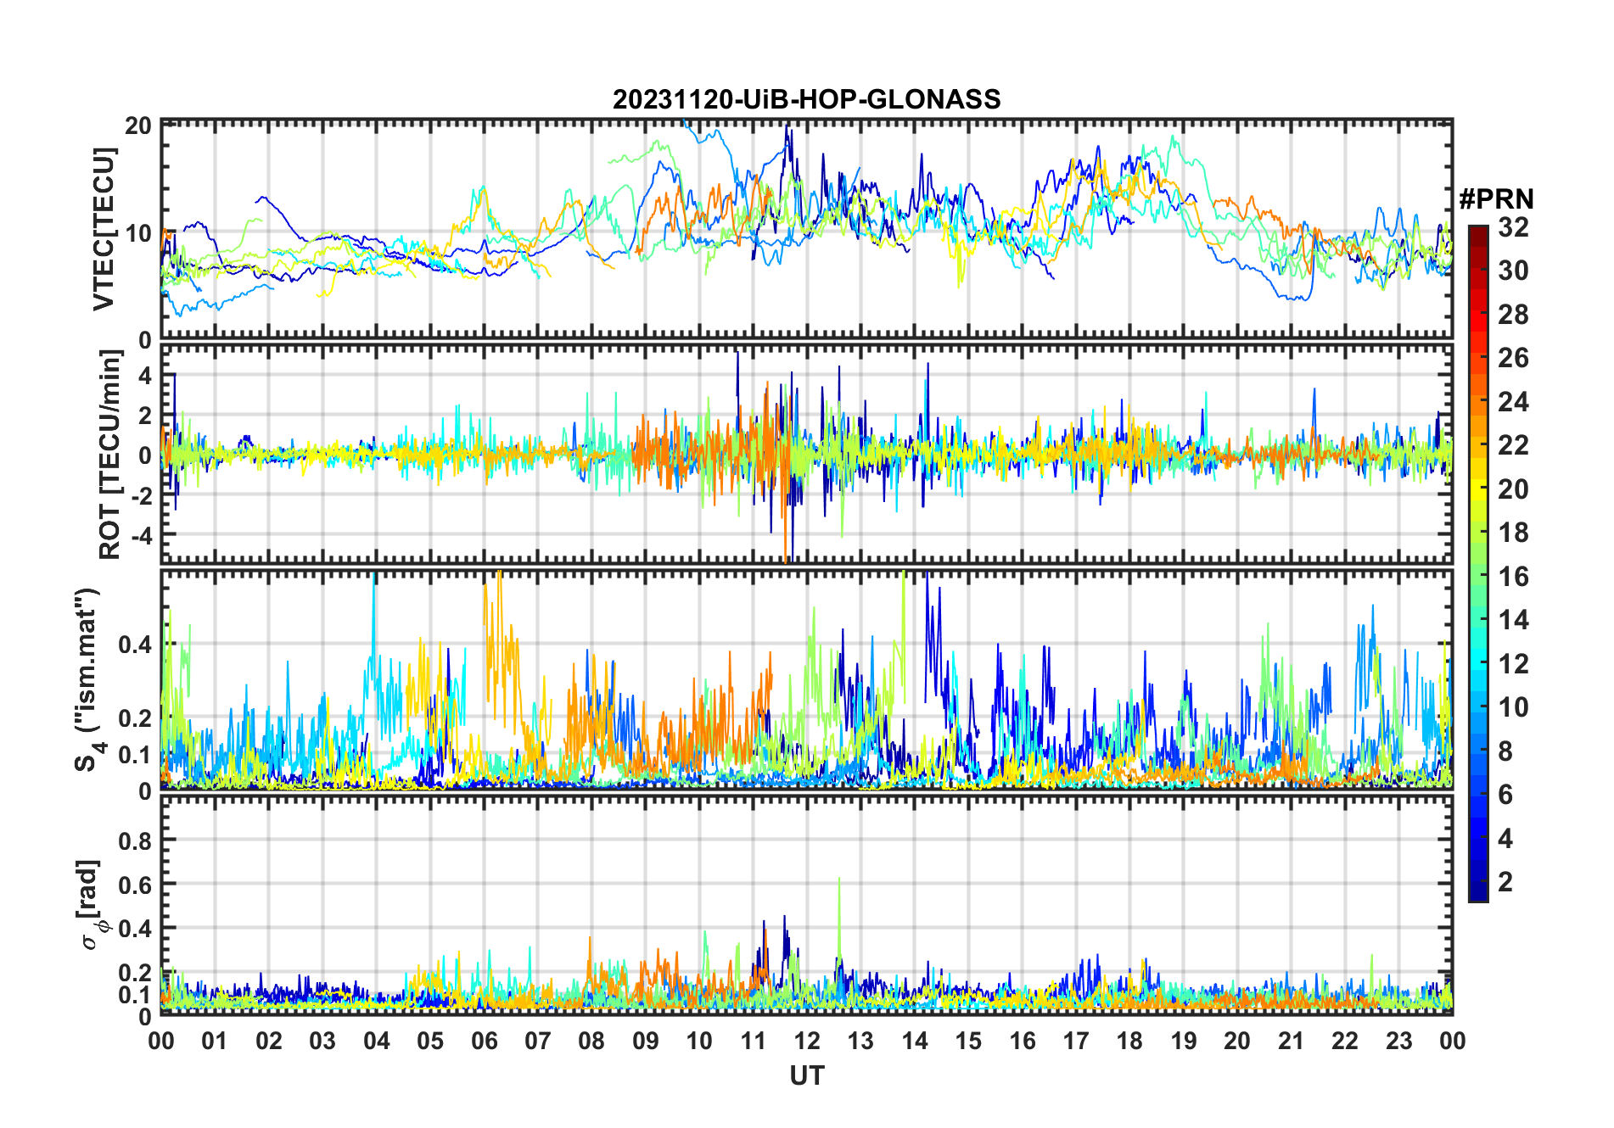Image resolution: width=1614 pixels, height=1128 pixels.
Task: Select colorbar tick label 32
Action: point(1513,227)
